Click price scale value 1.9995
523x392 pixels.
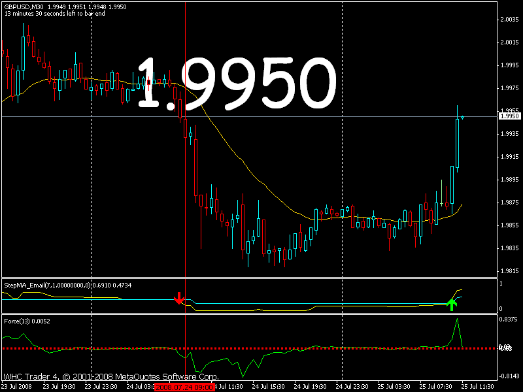point(510,65)
